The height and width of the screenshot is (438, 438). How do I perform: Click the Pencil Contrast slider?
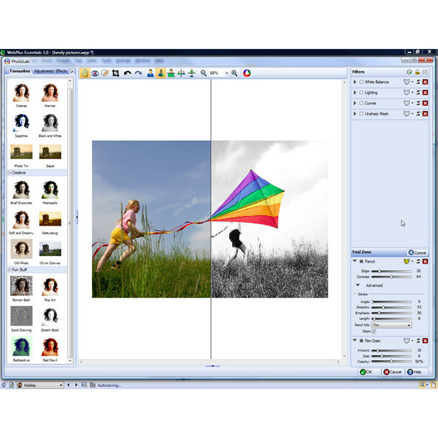click(x=391, y=277)
